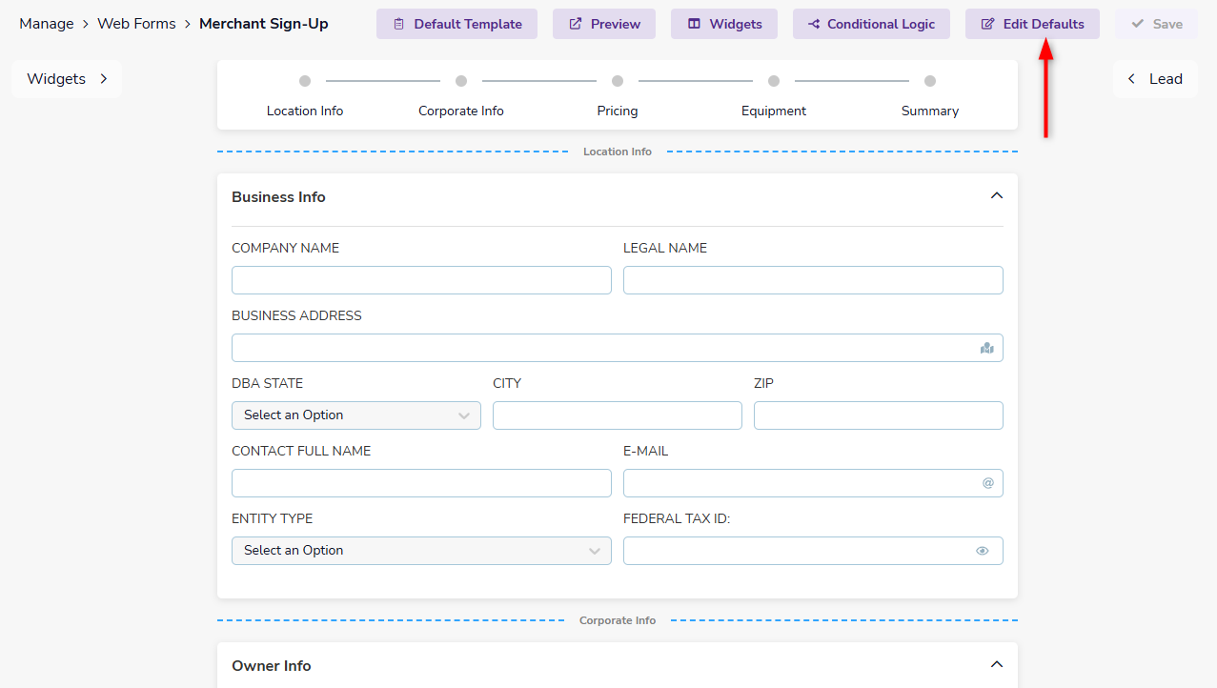Viewport: 1217px width, 688px height.
Task: Open Conditional Logic settings
Action: 870,24
